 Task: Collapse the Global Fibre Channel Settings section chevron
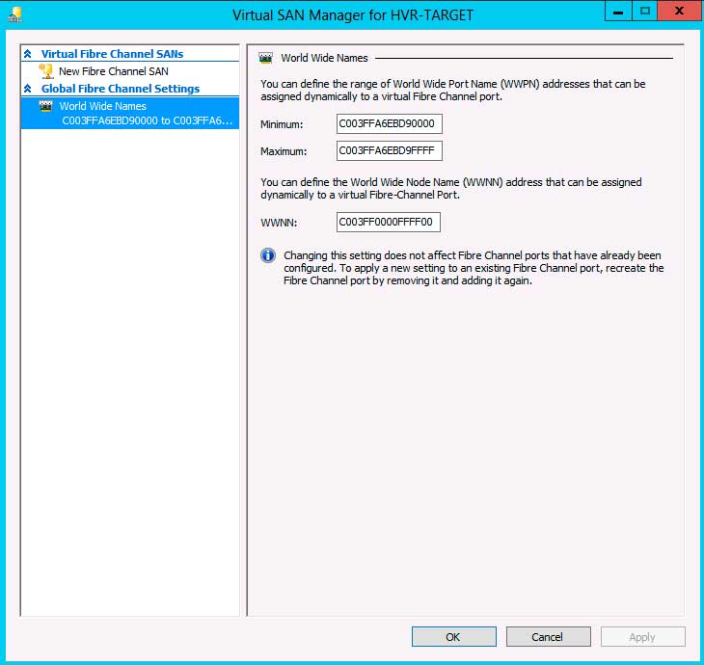click(x=28, y=89)
